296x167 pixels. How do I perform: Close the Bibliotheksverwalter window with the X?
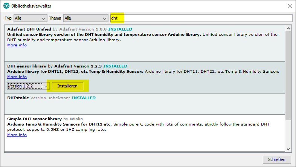289,6
